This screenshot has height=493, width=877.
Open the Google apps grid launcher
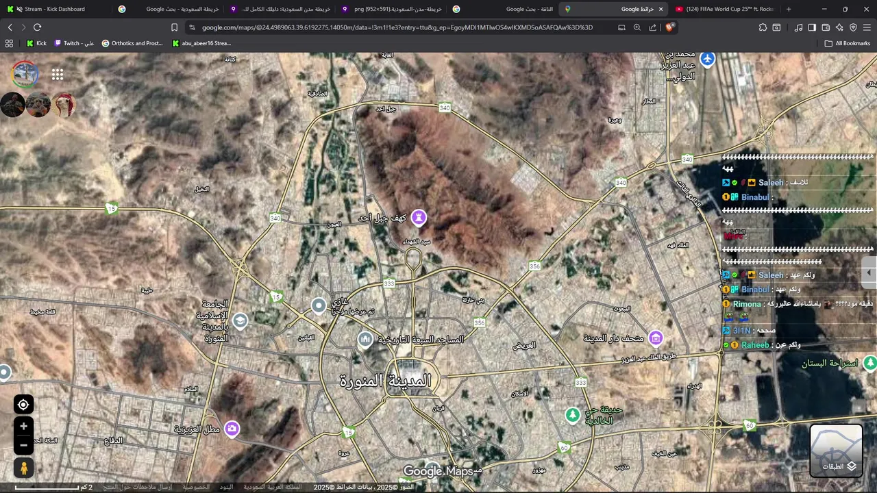[x=58, y=75]
